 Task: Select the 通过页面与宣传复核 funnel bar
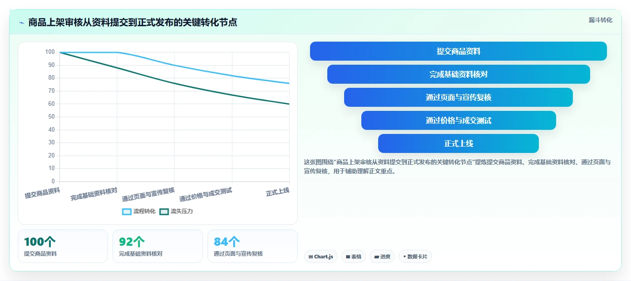point(458,97)
